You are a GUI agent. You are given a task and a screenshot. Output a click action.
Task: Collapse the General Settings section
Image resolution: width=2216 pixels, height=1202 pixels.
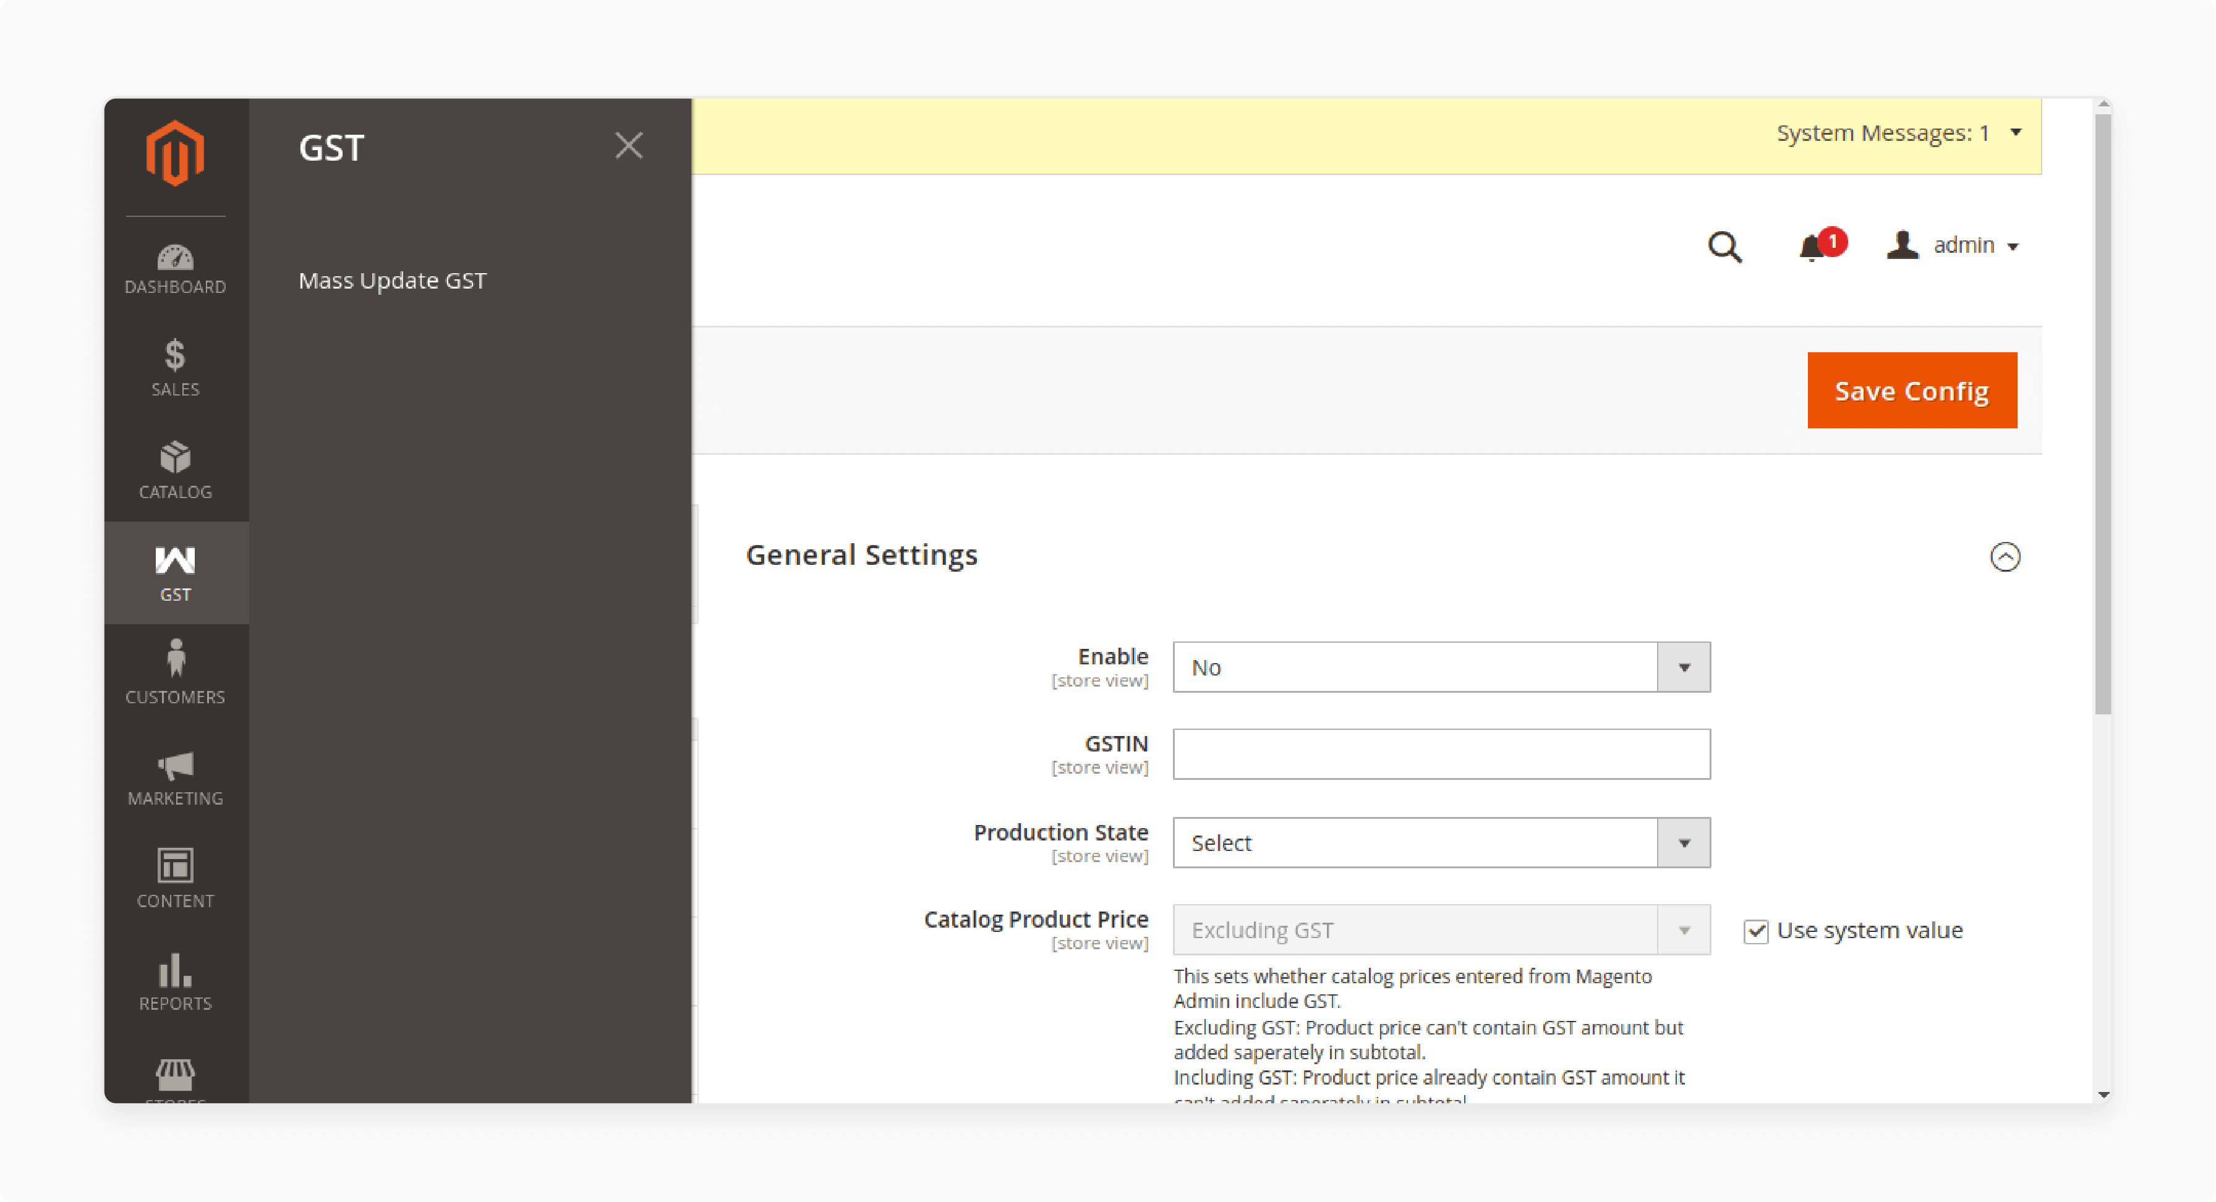tap(2005, 557)
